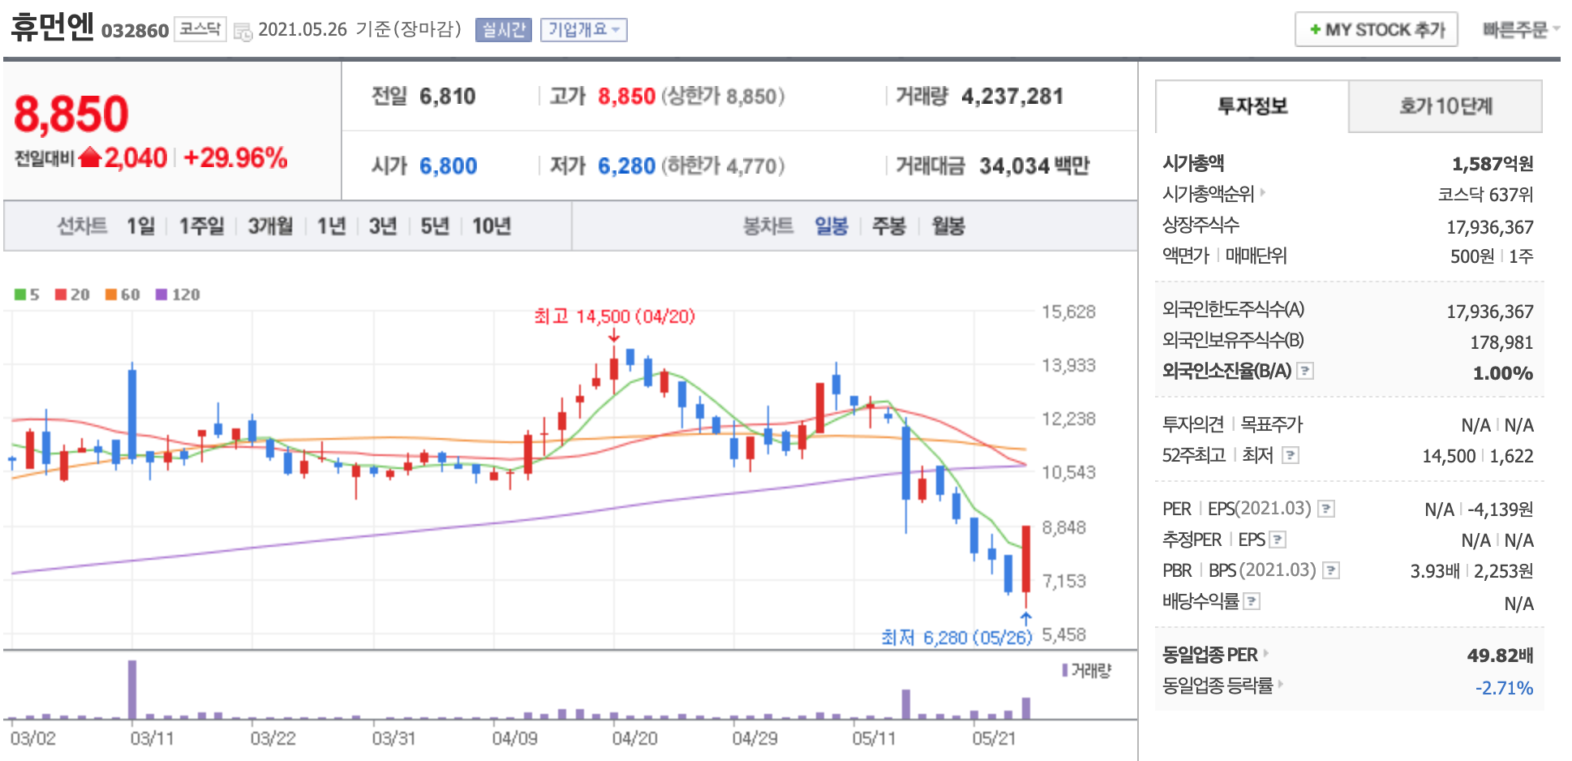The image size is (1572, 761).
Task: Switch to 호가10단계 tab
Action: [x=1445, y=106]
